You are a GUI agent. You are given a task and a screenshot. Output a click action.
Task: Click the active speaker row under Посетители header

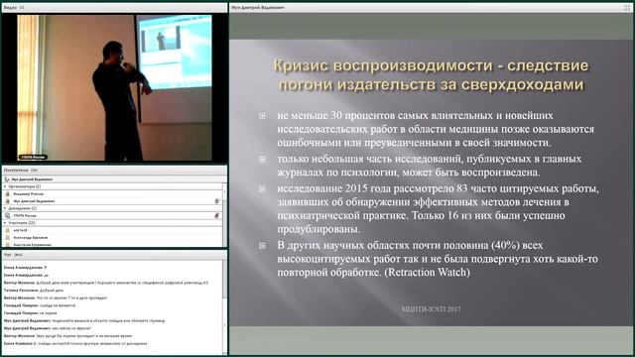(114, 178)
